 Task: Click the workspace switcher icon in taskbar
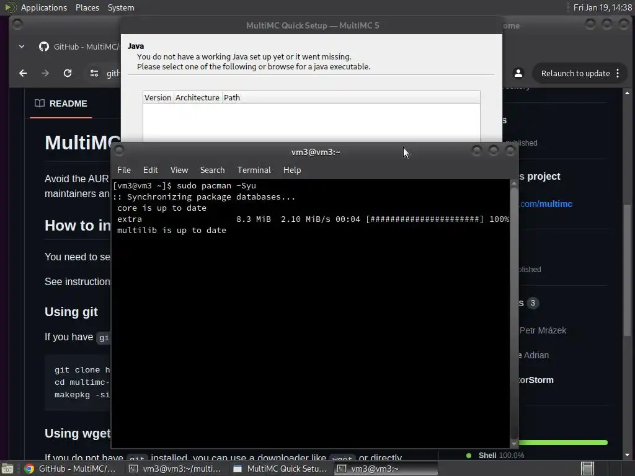(x=587, y=469)
